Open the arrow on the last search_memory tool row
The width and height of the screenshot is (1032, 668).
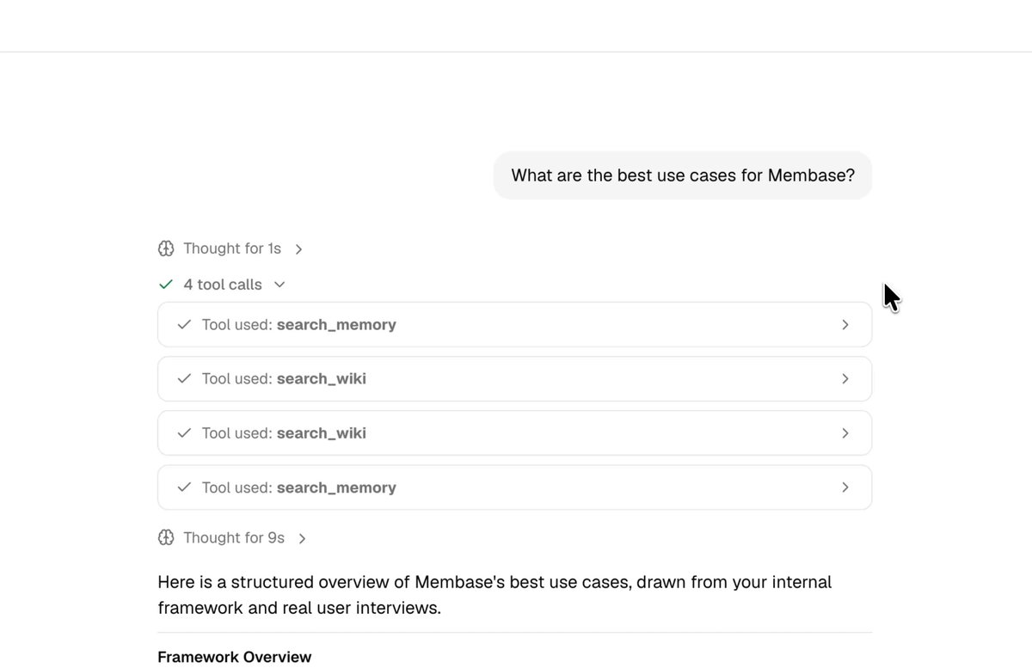[845, 487]
